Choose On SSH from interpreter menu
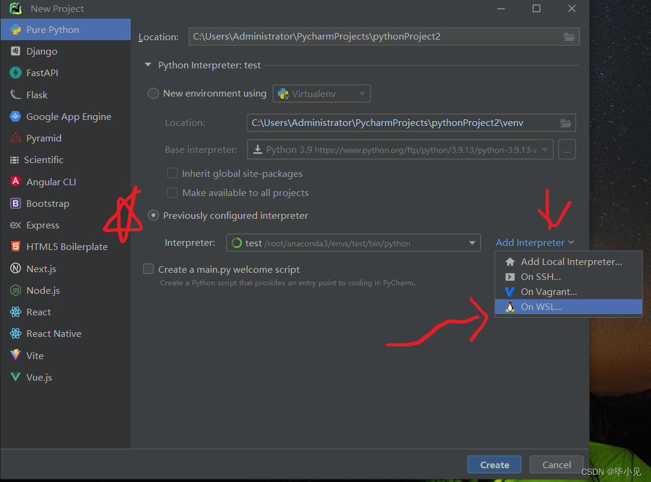The width and height of the screenshot is (651, 482). pos(568,277)
